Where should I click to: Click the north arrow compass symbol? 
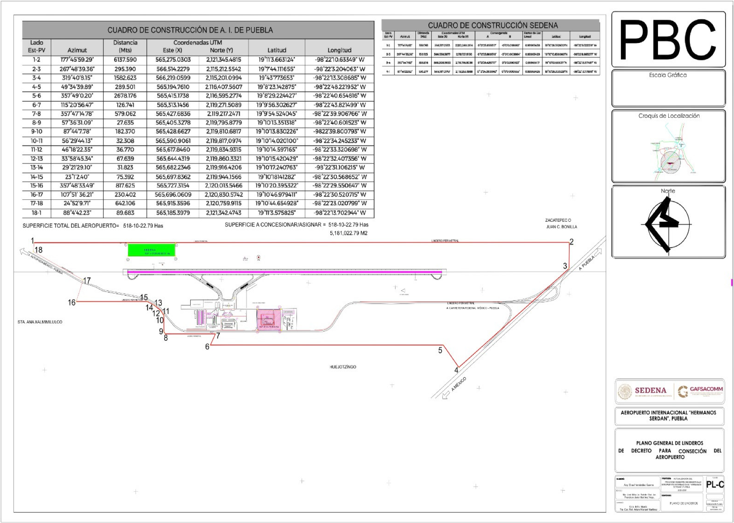point(668,224)
